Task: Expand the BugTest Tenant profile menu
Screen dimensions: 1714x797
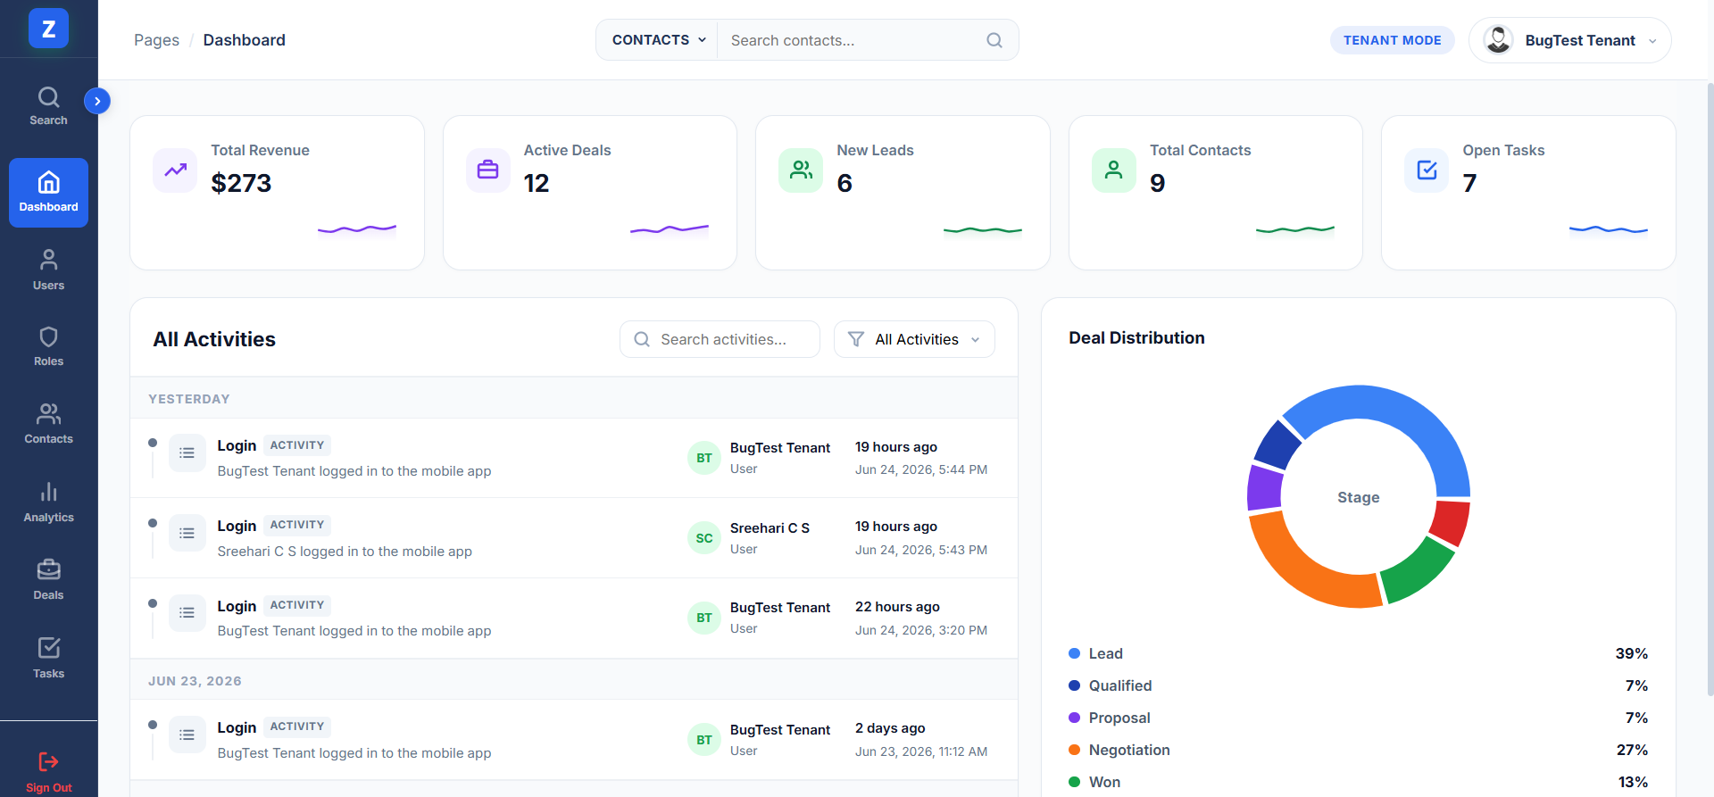Action: coord(1569,40)
